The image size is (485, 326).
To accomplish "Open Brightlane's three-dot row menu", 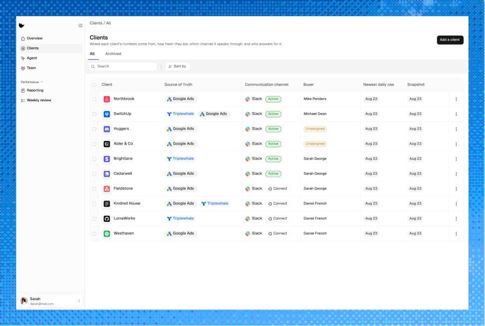I will (456, 159).
